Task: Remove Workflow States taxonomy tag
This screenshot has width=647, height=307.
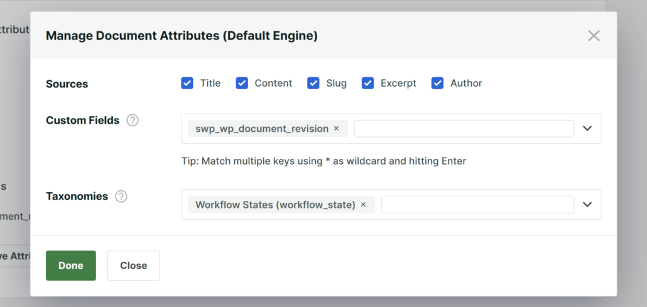Action: [x=363, y=205]
